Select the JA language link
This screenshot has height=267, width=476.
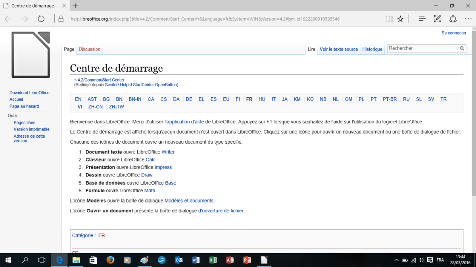pos(285,99)
